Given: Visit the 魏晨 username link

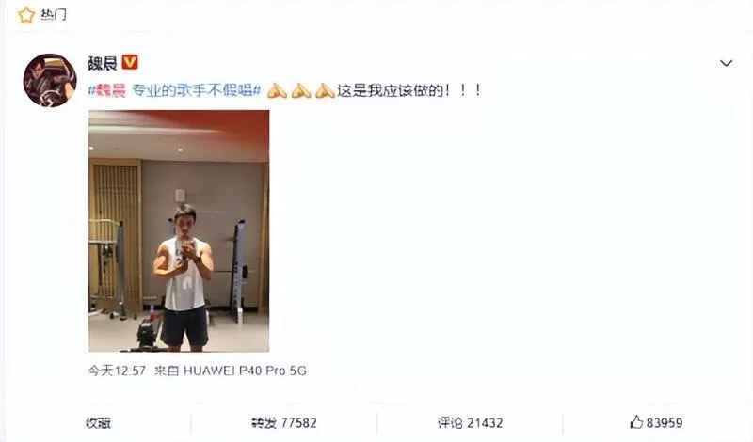Looking at the screenshot, I should pyautogui.click(x=103, y=63).
